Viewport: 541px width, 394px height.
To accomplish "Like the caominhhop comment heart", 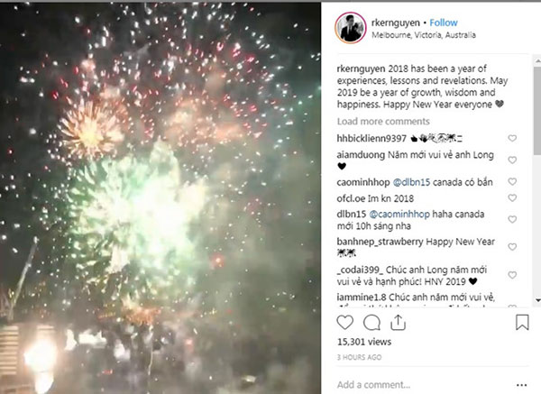I will 512,181.
